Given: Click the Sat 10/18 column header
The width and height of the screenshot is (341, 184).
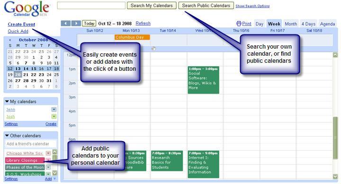Looking at the screenshot, I should click(x=314, y=31).
